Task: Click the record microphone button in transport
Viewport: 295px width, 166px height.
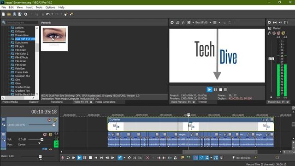Action: click(63, 158)
